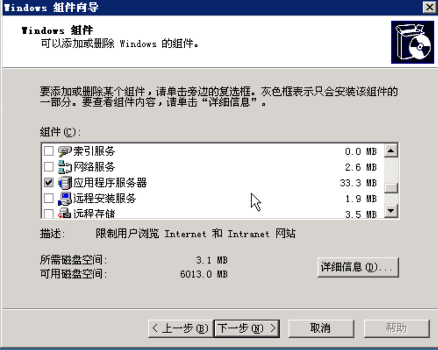This screenshot has height=350, width=438.
Task: Click the 远程安装服务 computer icon
Action: 64,199
